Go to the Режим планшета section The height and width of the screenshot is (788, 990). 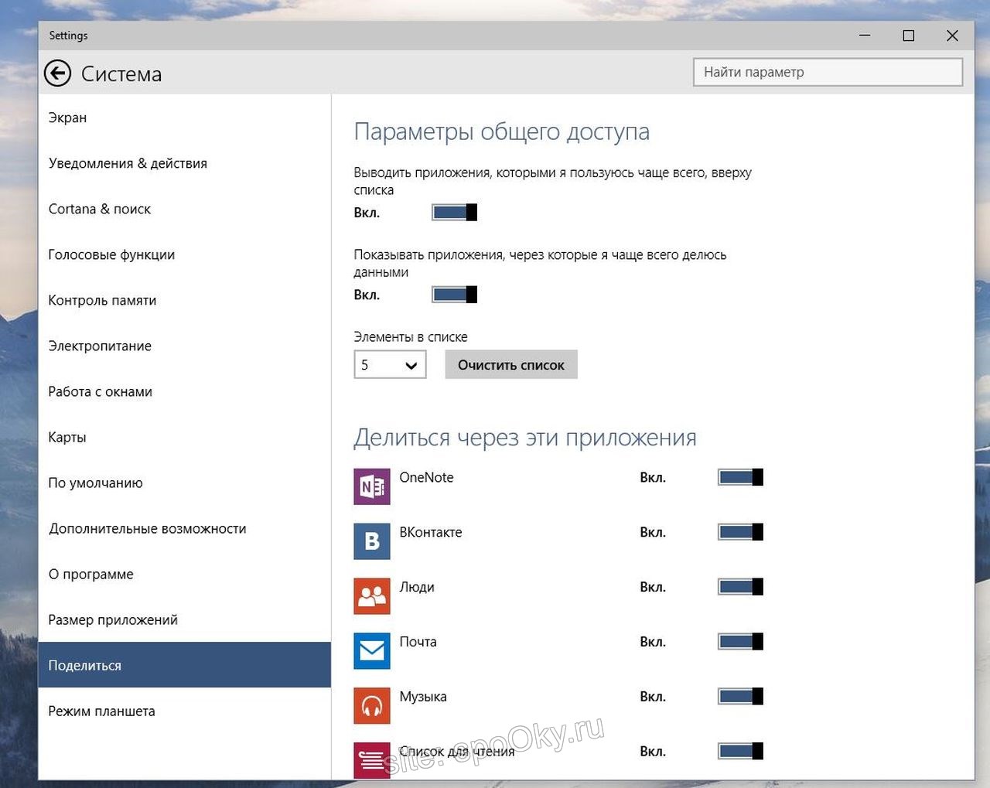(x=101, y=711)
